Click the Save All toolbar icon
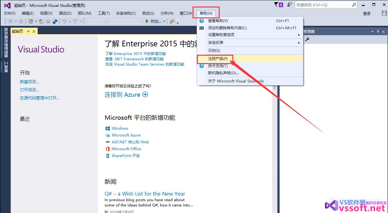Screen dimensions: 388x213 55,21
